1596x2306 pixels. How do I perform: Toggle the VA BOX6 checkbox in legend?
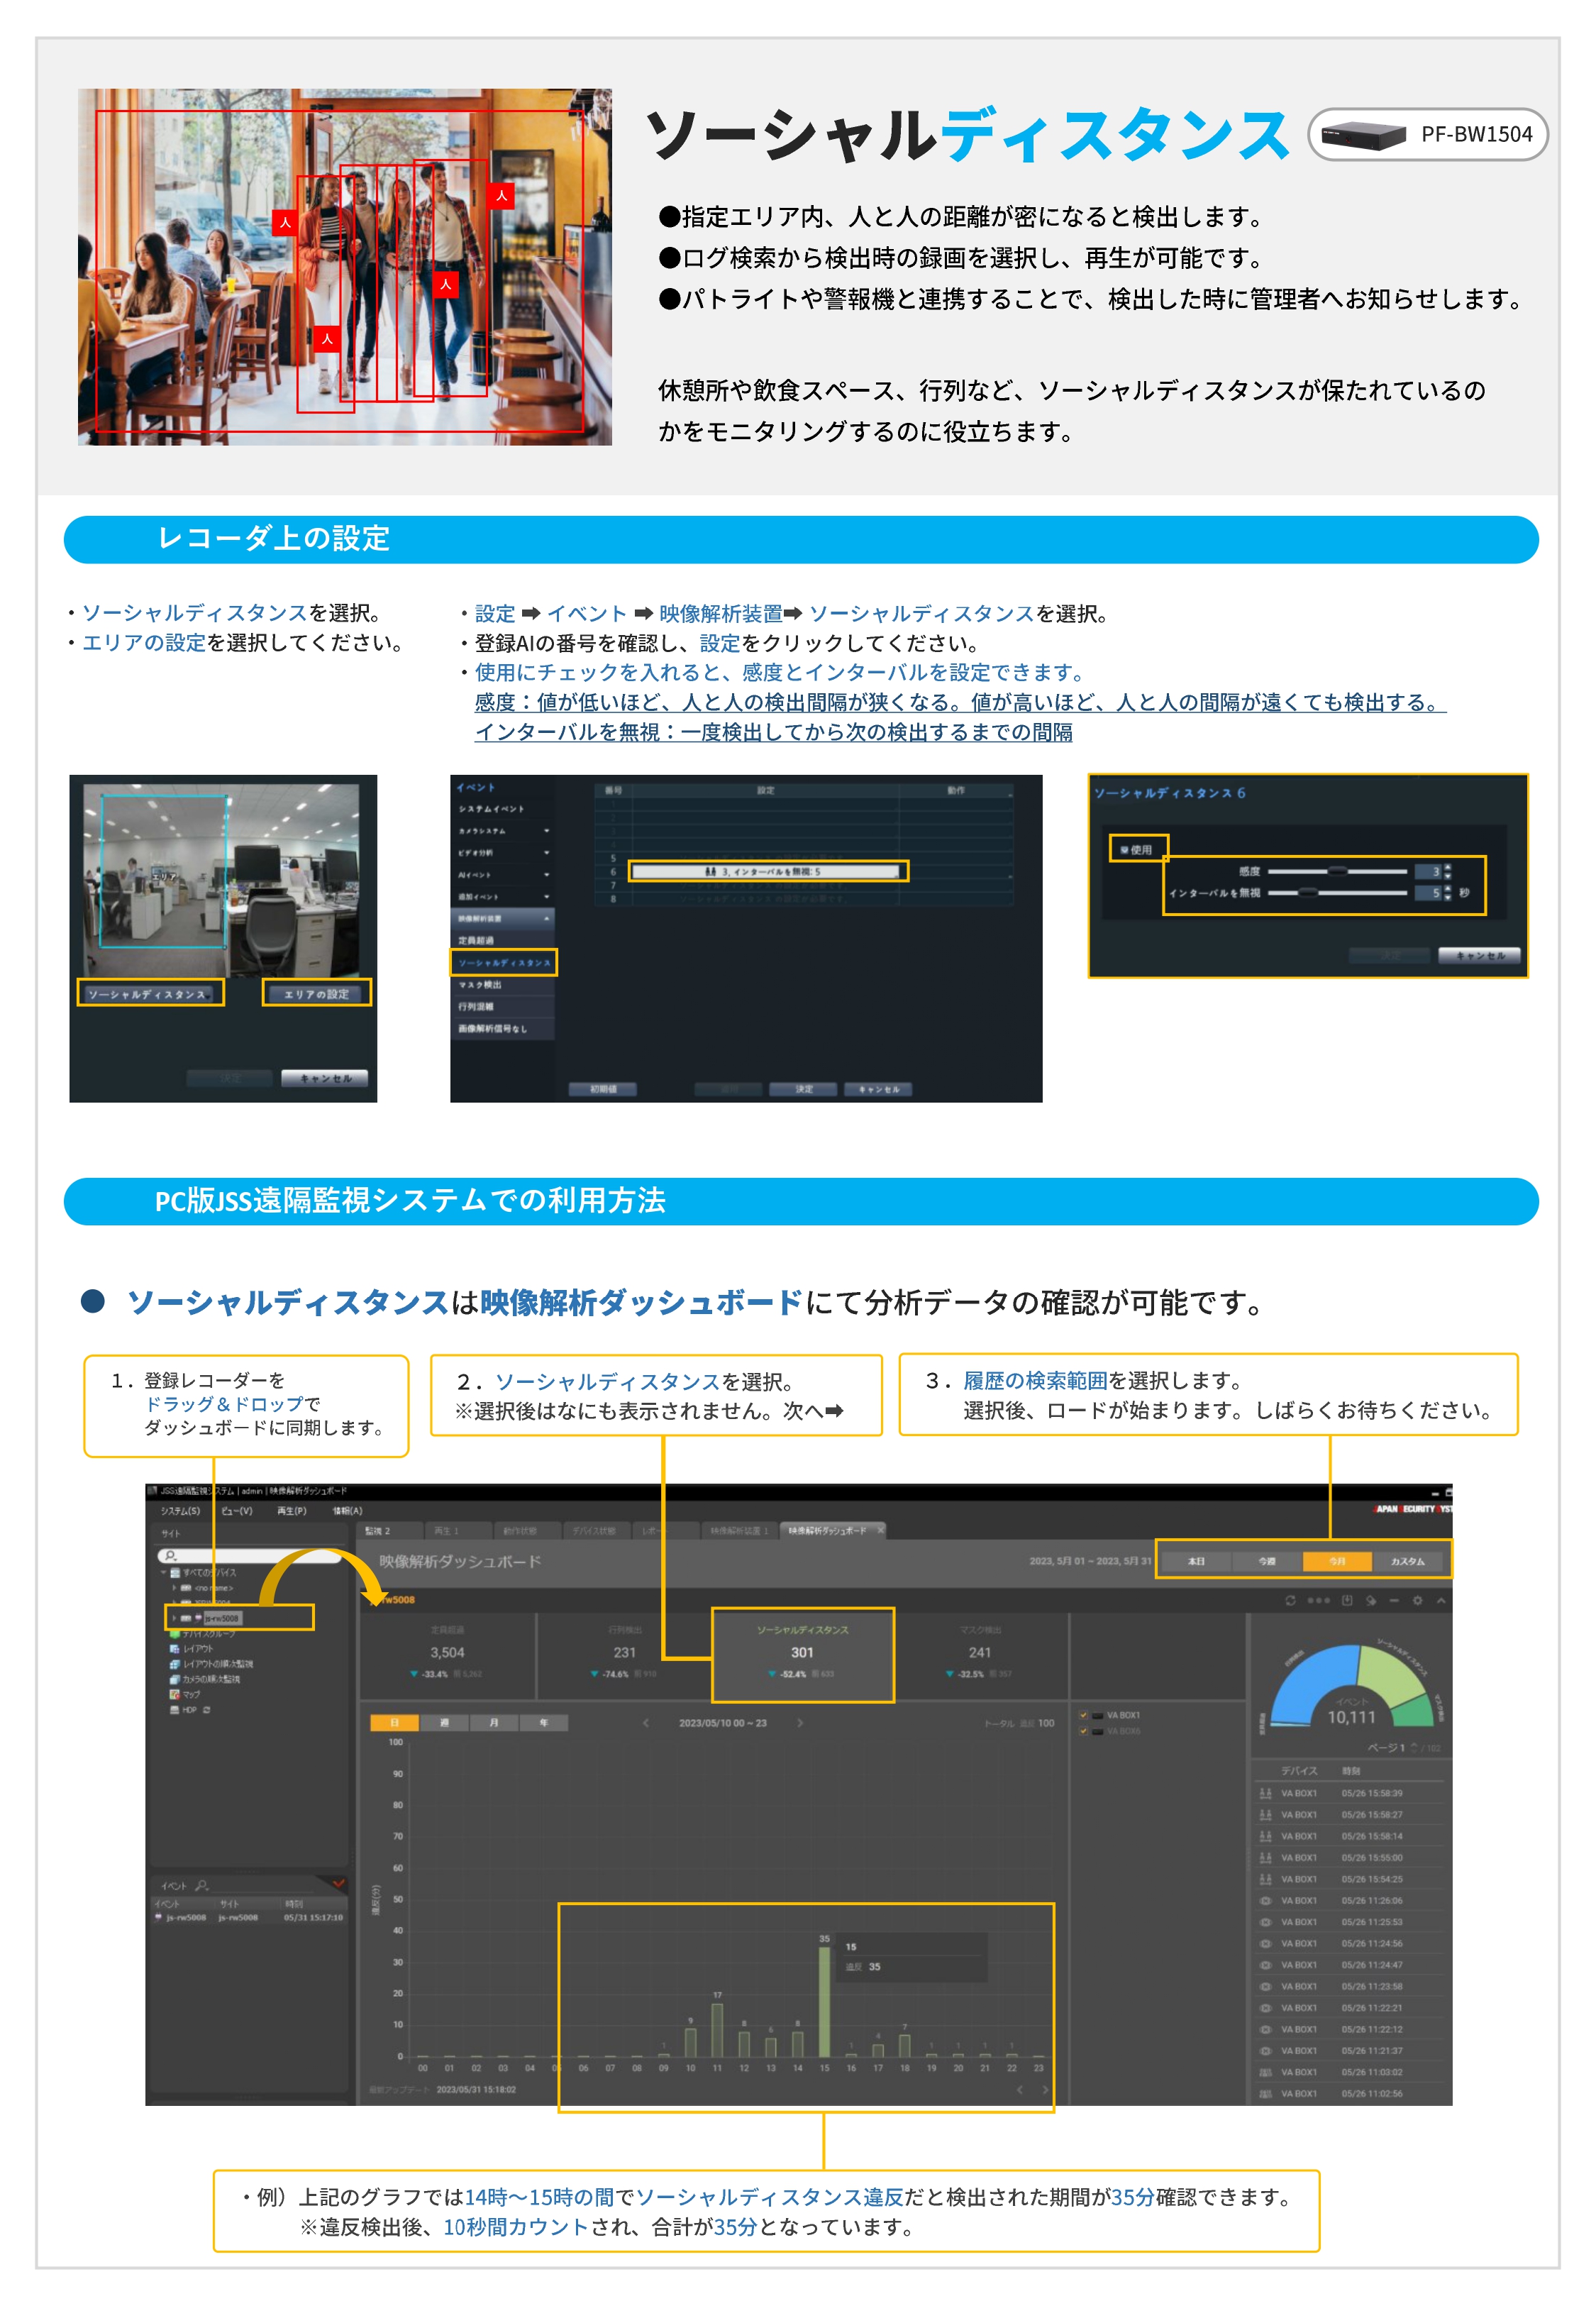(1083, 1731)
